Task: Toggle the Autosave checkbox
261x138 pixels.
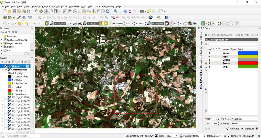Action: (x=228, y=129)
